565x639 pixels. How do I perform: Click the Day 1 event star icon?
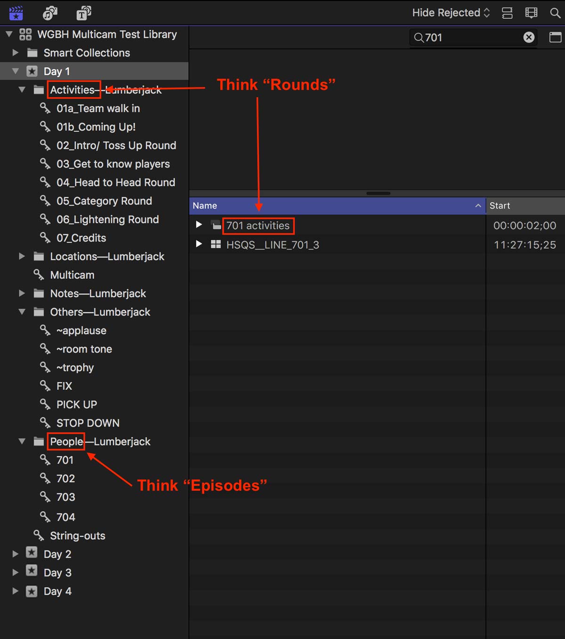pos(32,71)
